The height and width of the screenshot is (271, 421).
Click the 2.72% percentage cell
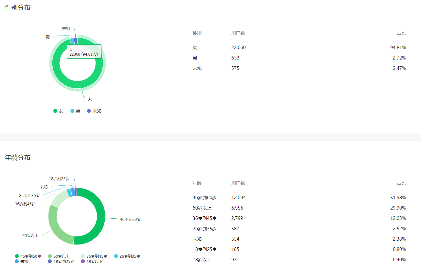pyautogui.click(x=399, y=58)
